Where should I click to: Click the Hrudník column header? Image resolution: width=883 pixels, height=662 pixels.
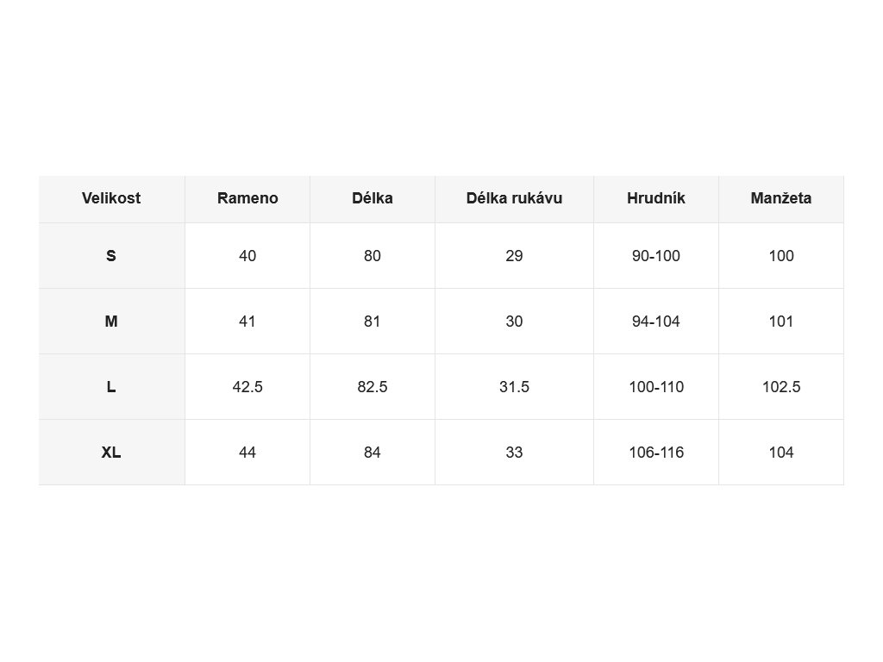coord(656,199)
